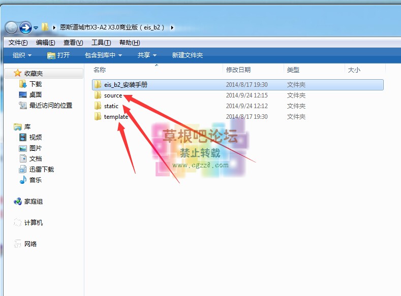This screenshot has height=296, width=401.
Task: Click the template folder name
Action: coord(116,116)
